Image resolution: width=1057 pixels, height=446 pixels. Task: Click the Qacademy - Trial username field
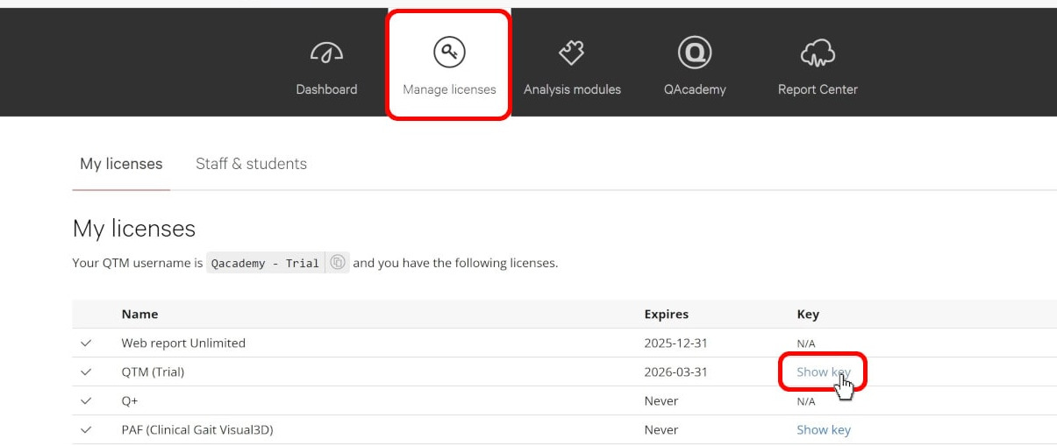(x=265, y=263)
